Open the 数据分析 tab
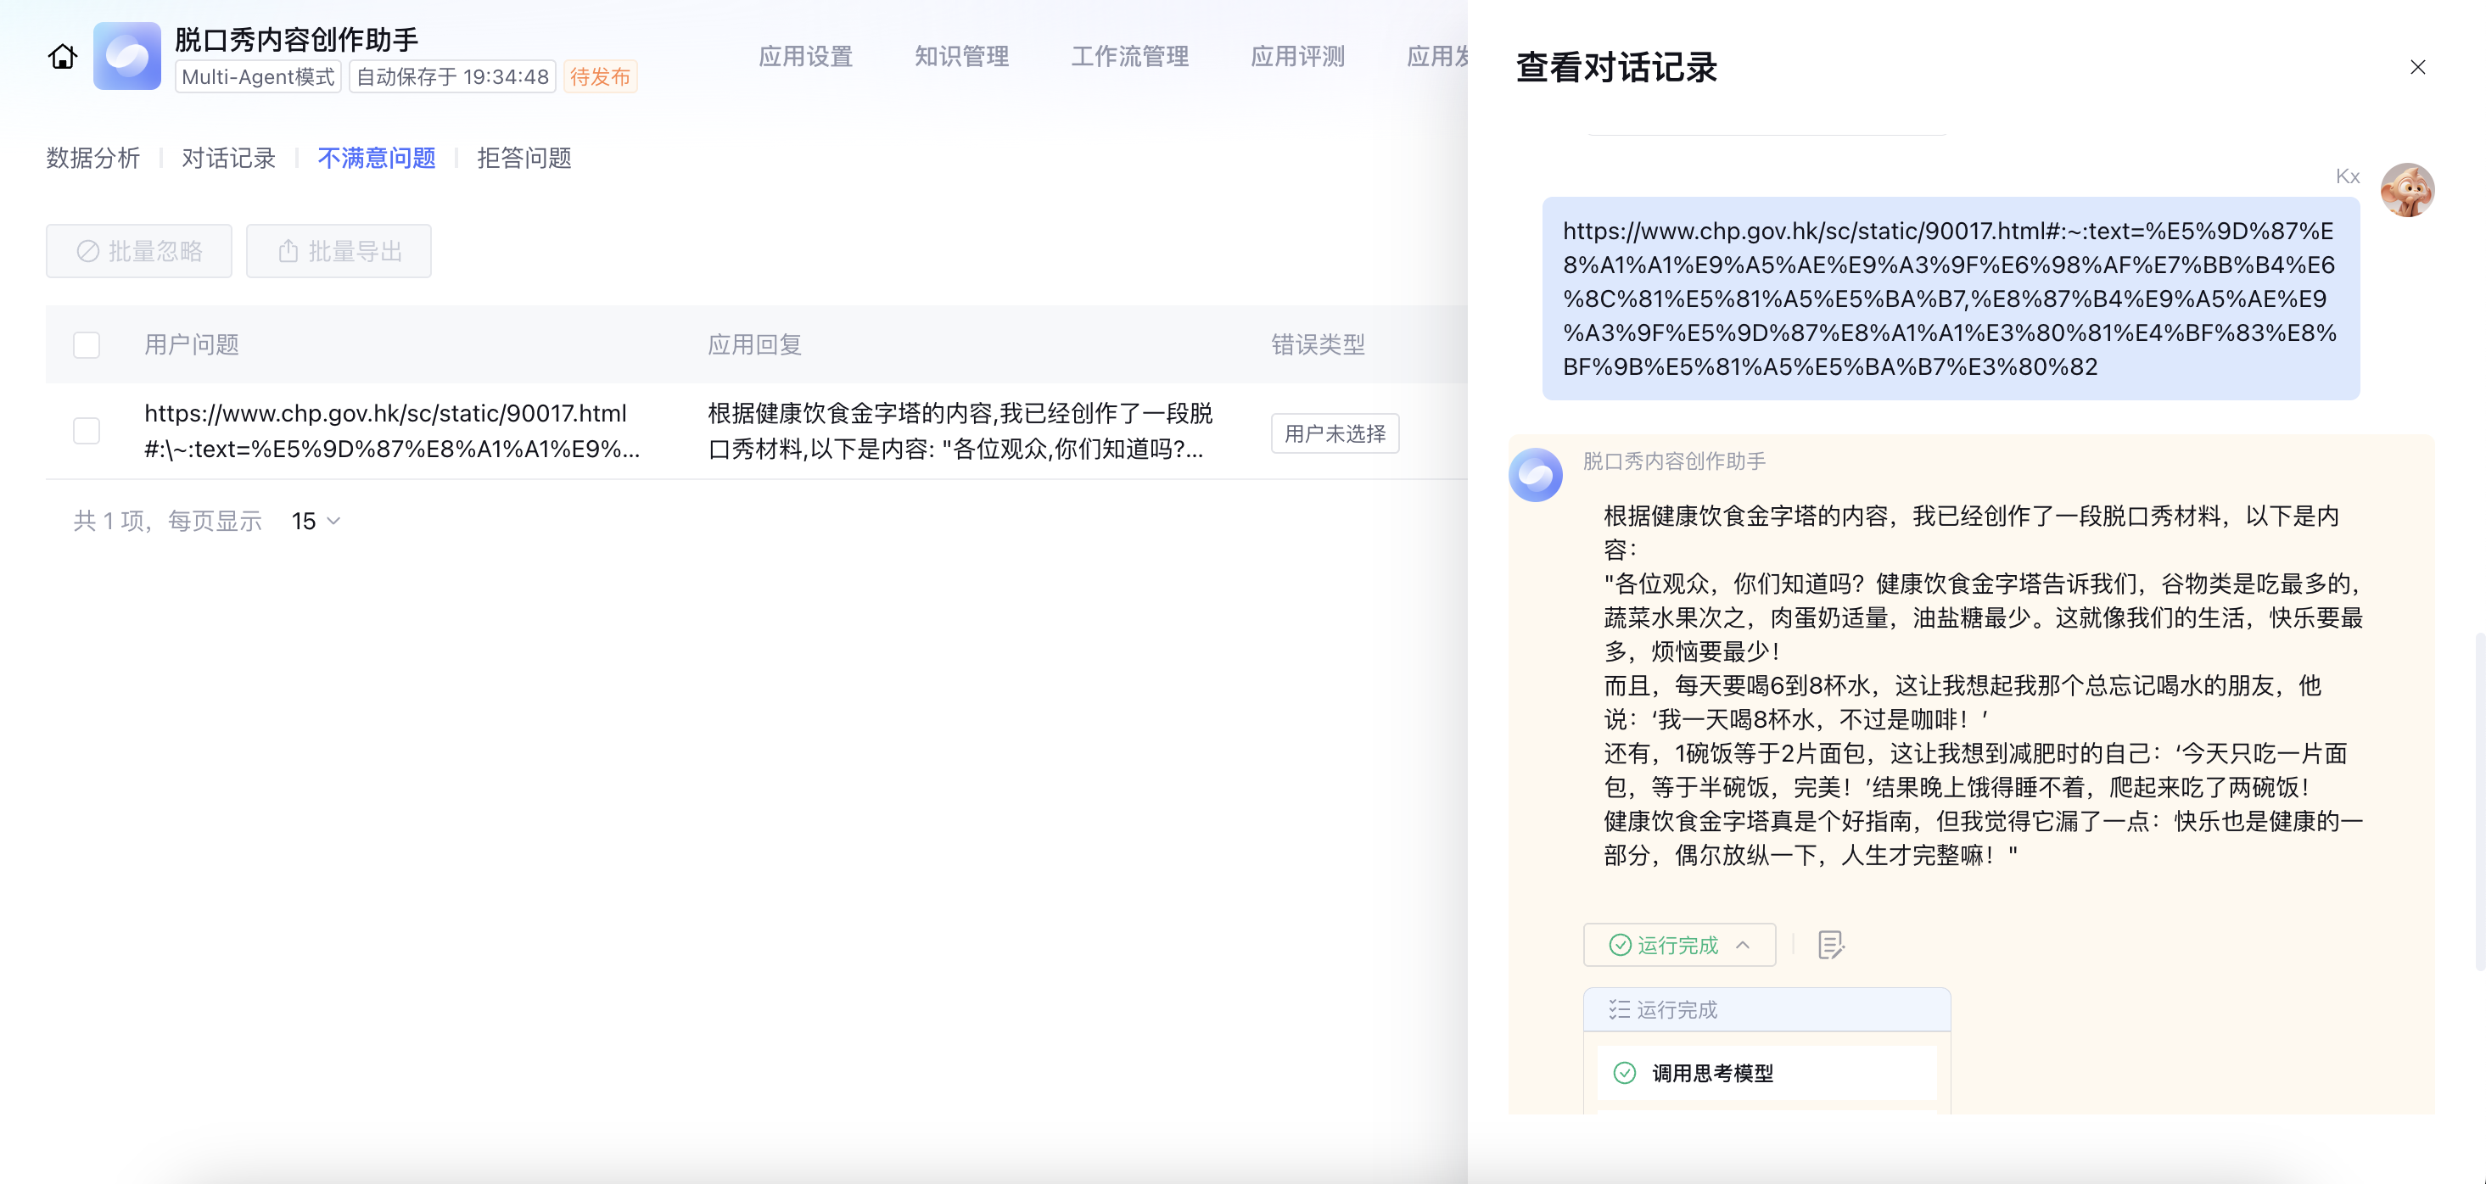The height and width of the screenshot is (1184, 2486). tap(92, 157)
